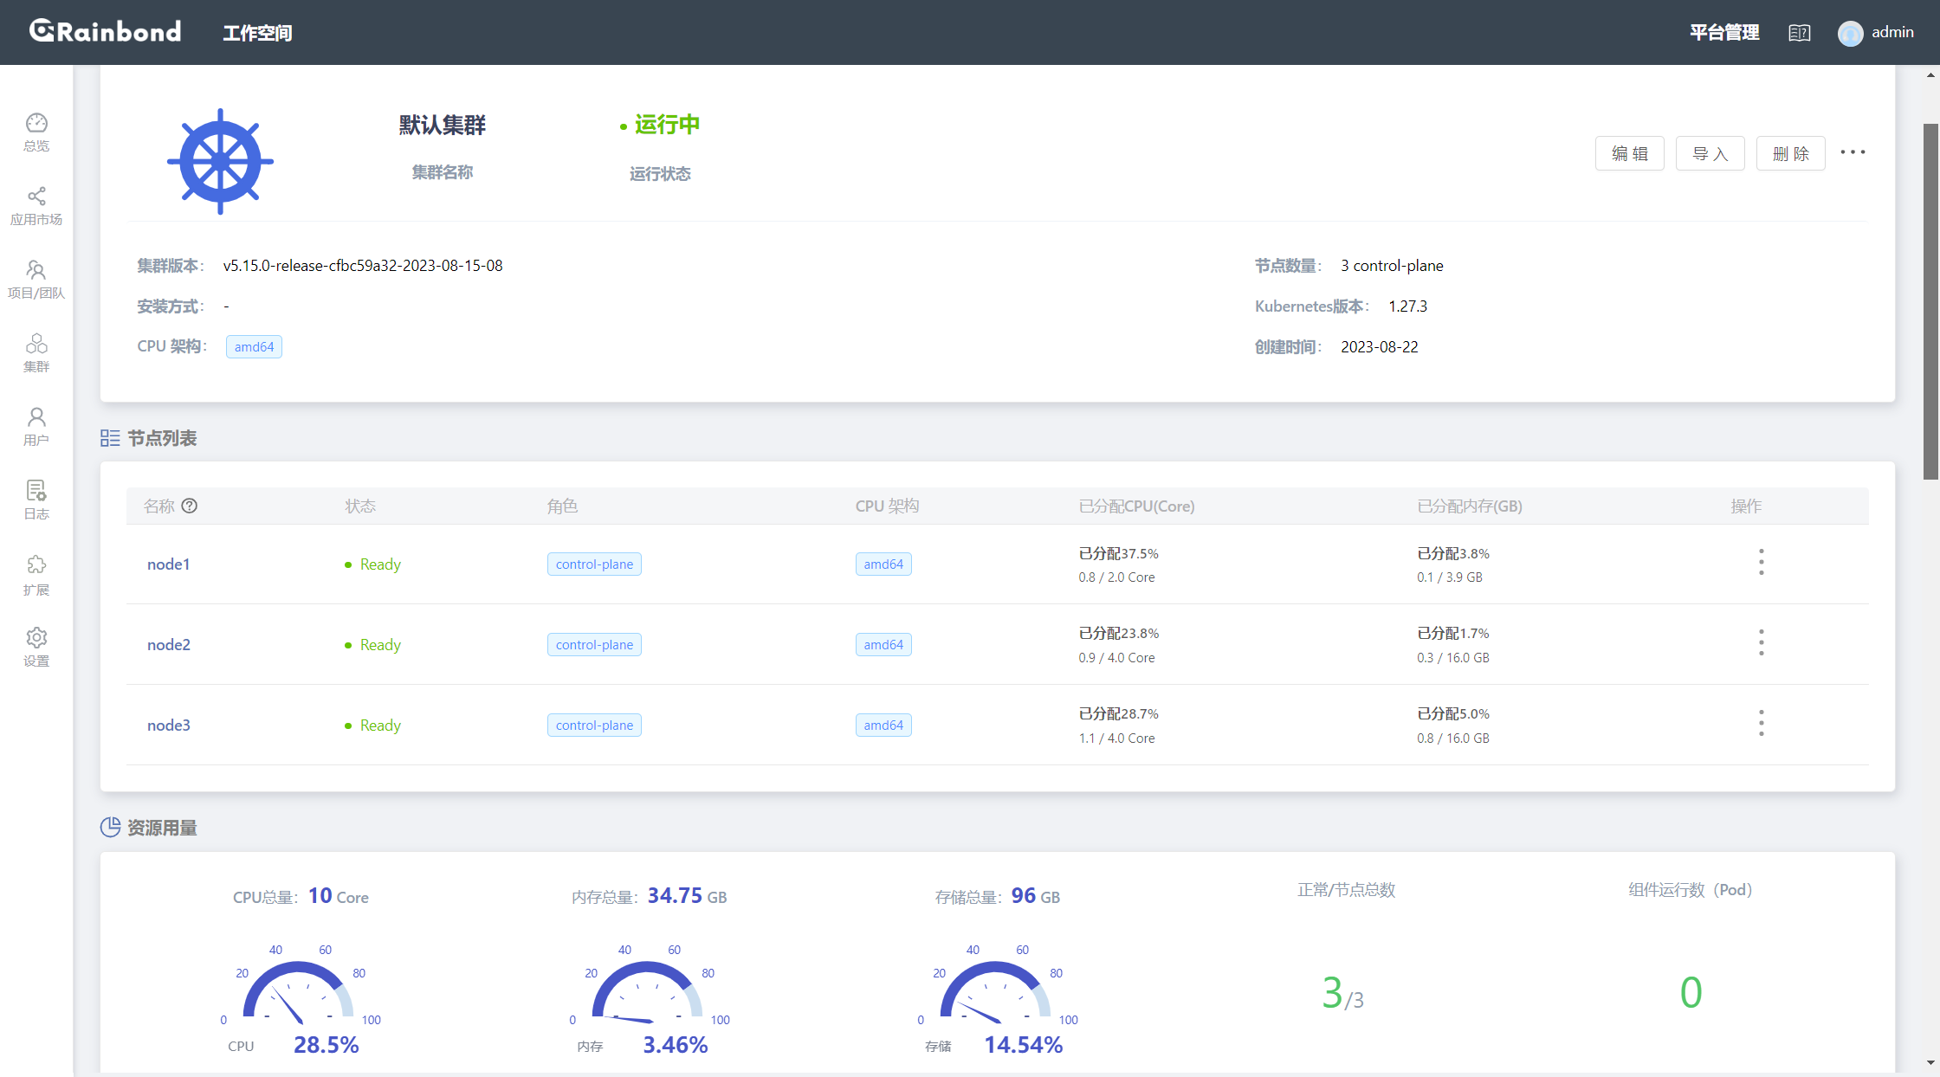Click the amd64 tag in node1 row

[x=883, y=564]
